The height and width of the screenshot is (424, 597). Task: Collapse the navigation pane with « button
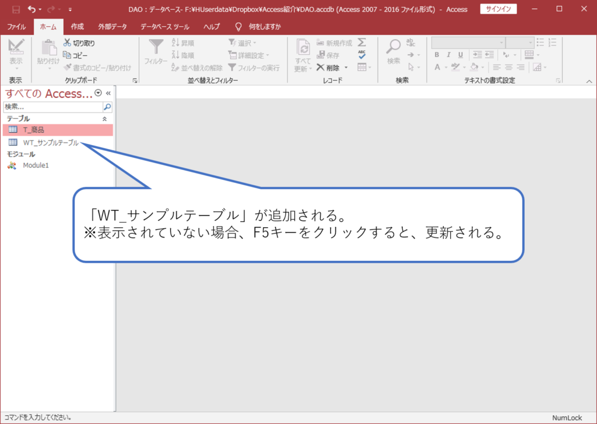pos(108,93)
